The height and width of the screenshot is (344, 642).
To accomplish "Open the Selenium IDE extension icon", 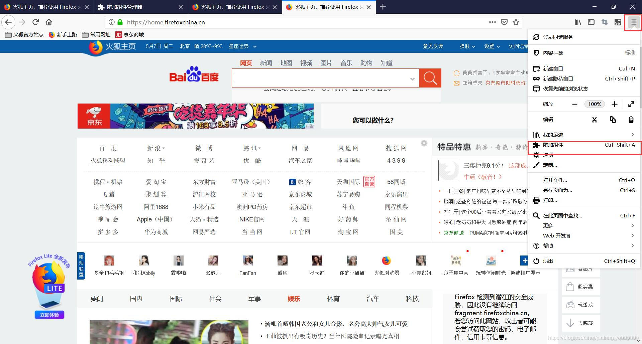I will (x=618, y=22).
